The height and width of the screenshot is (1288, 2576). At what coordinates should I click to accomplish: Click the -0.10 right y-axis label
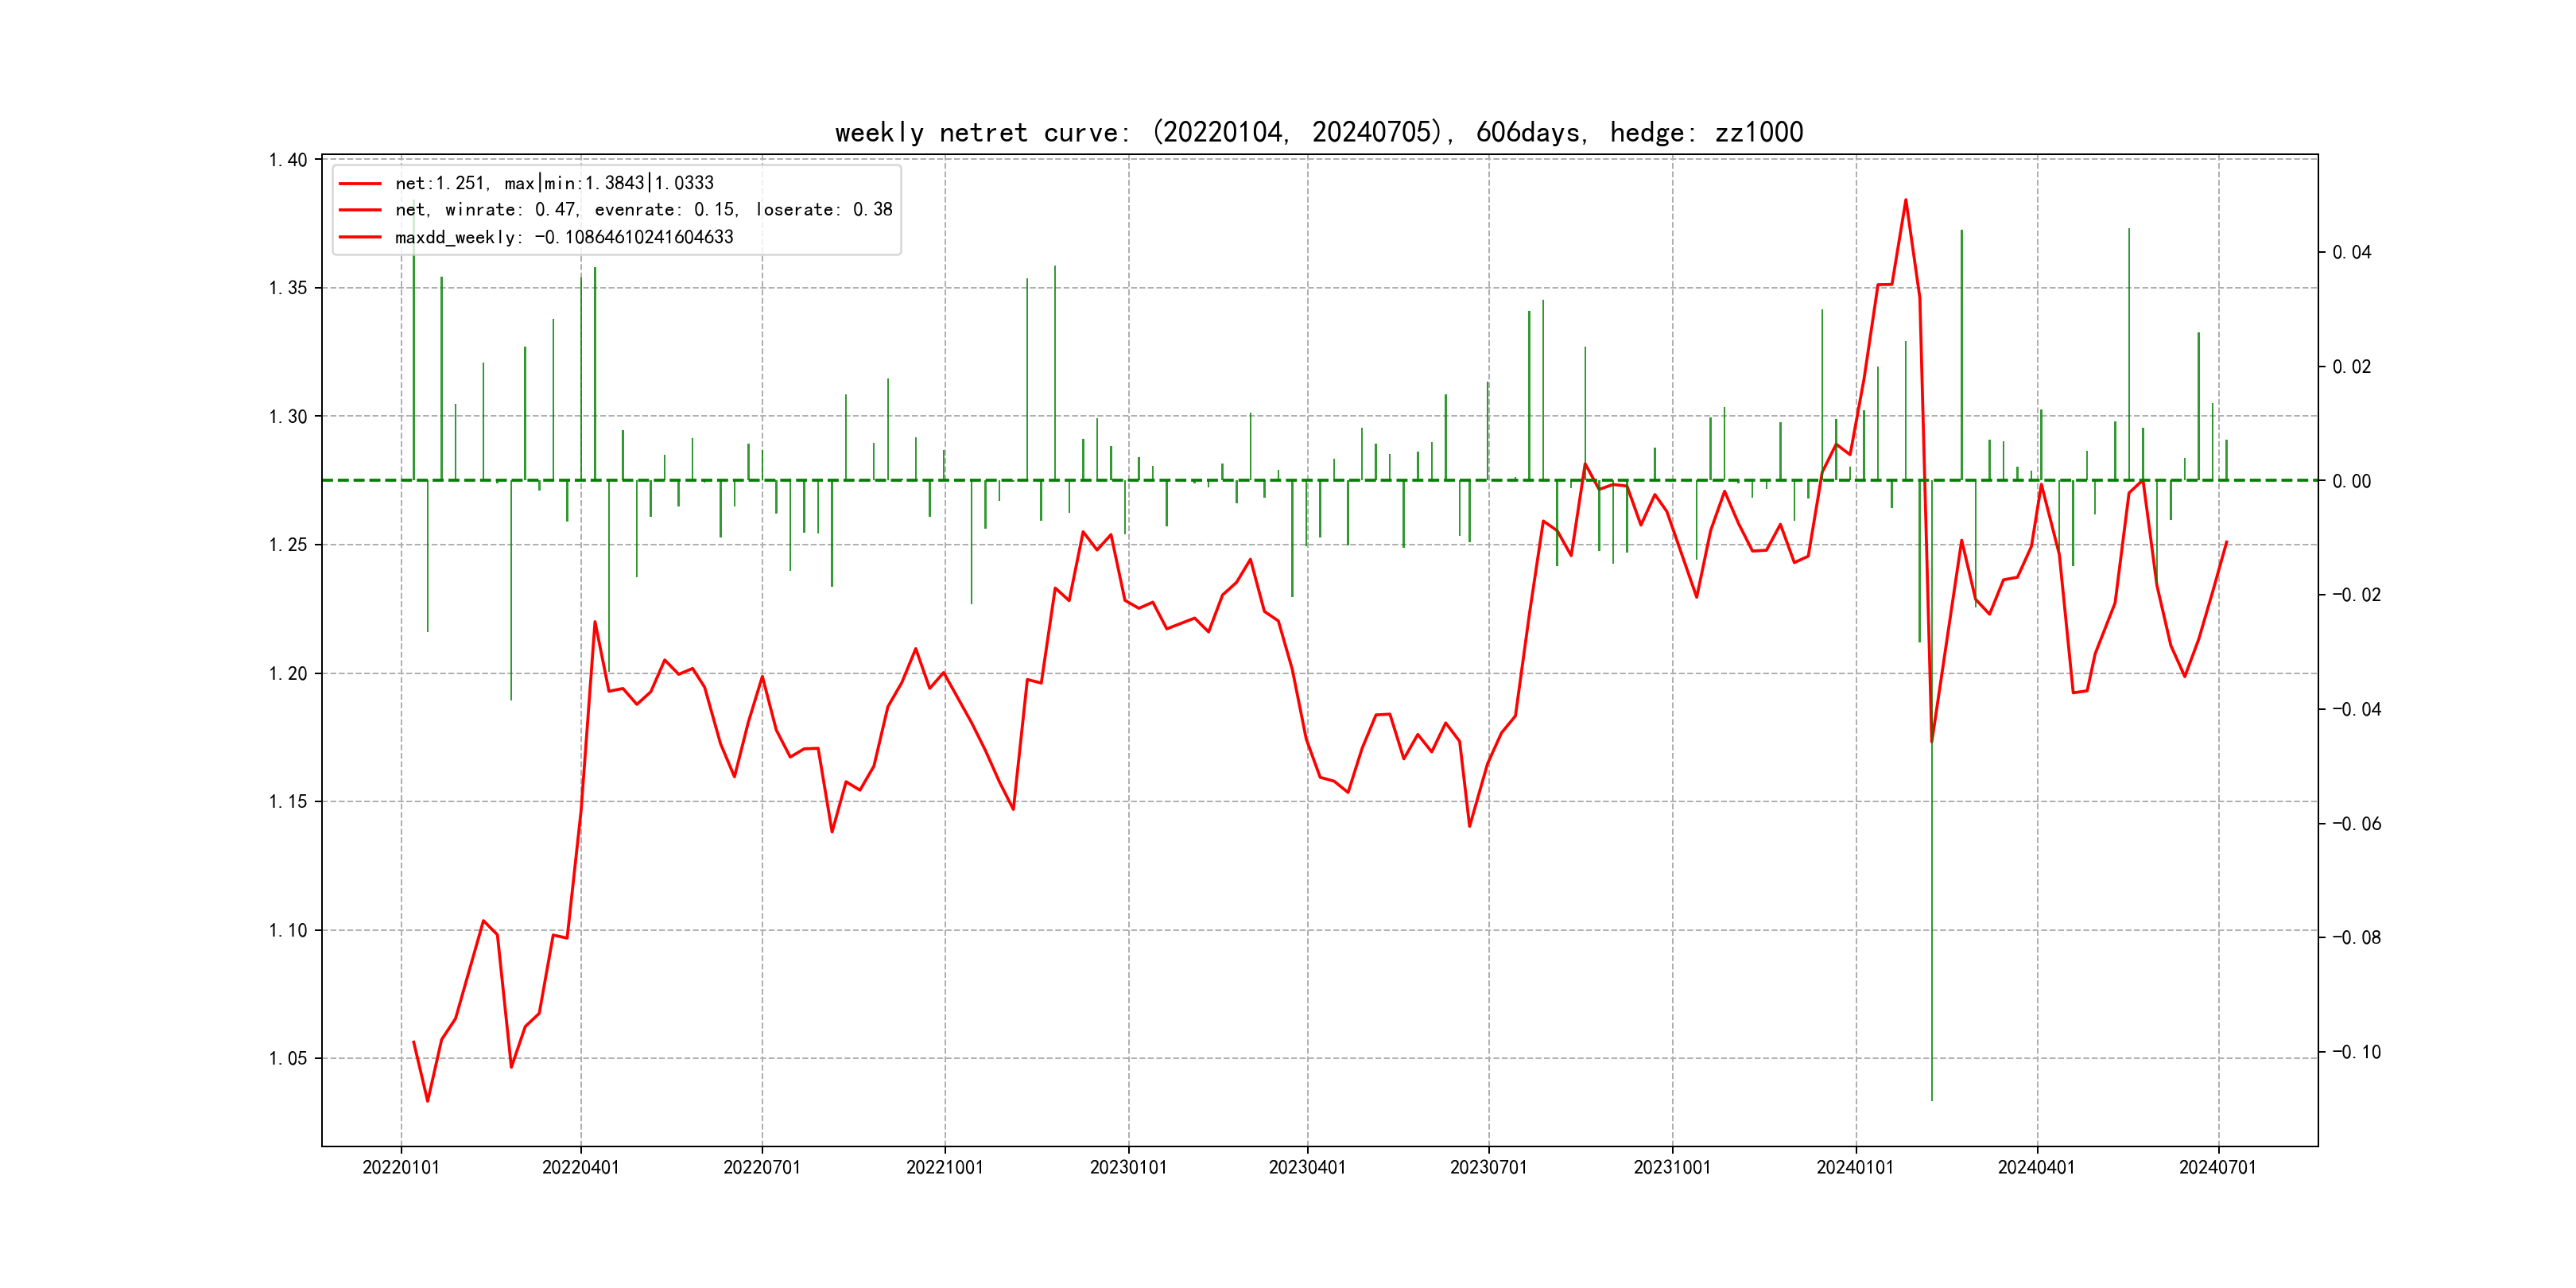[x=2356, y=1052]
